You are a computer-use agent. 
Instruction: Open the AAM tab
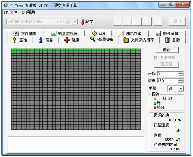tap(98, 34)
